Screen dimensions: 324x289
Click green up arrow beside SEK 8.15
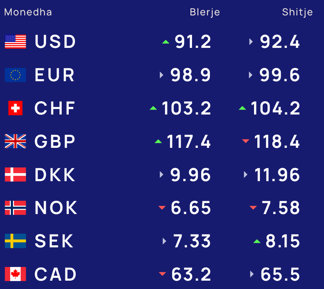pos(257,241)
